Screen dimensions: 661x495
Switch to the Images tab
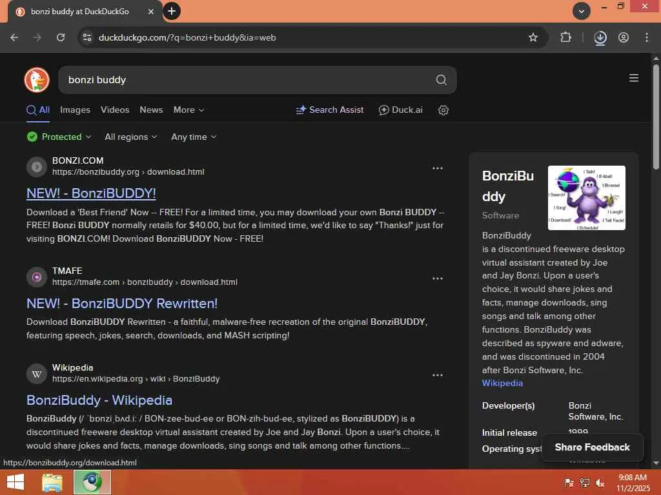coord(75,110)
